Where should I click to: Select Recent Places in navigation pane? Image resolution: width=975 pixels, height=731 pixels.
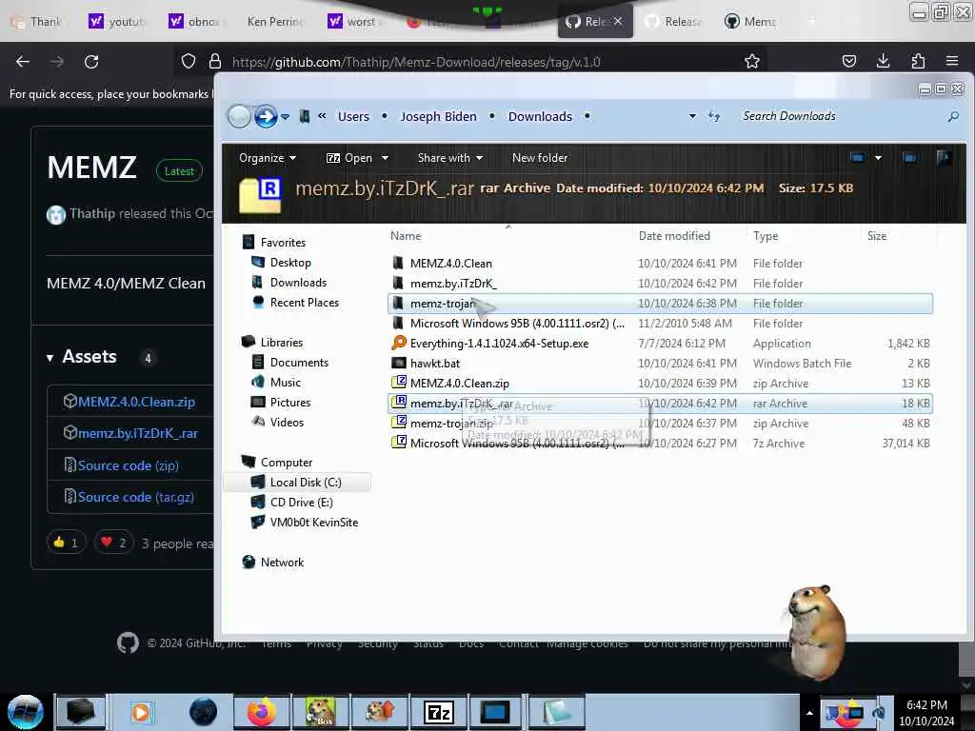coord(304,302)
